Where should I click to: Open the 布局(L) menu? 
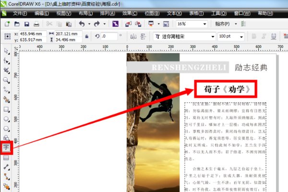click(x=85, y=13)
